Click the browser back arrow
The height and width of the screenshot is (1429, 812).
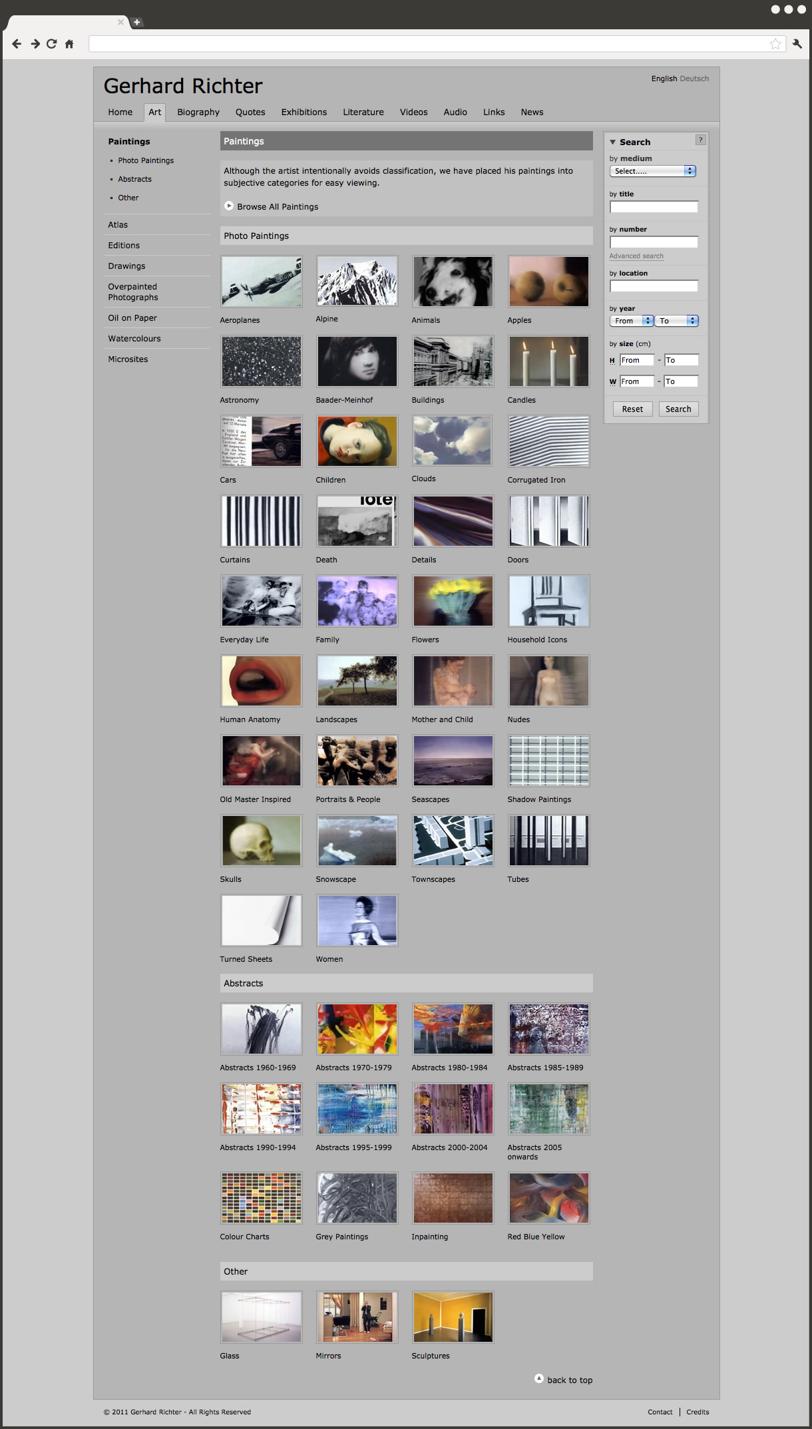click(17, 44)
